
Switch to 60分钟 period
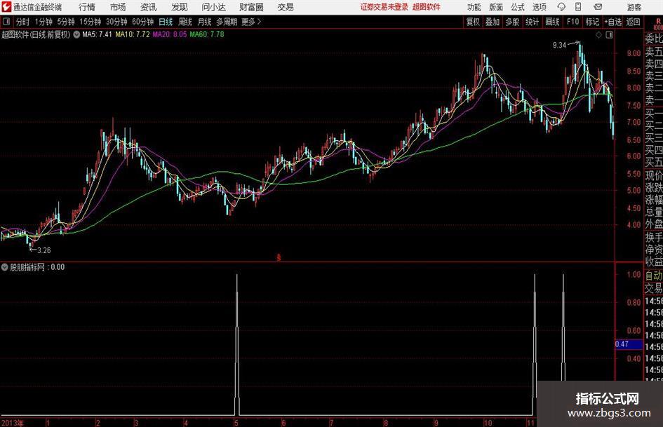coord(143,22)
